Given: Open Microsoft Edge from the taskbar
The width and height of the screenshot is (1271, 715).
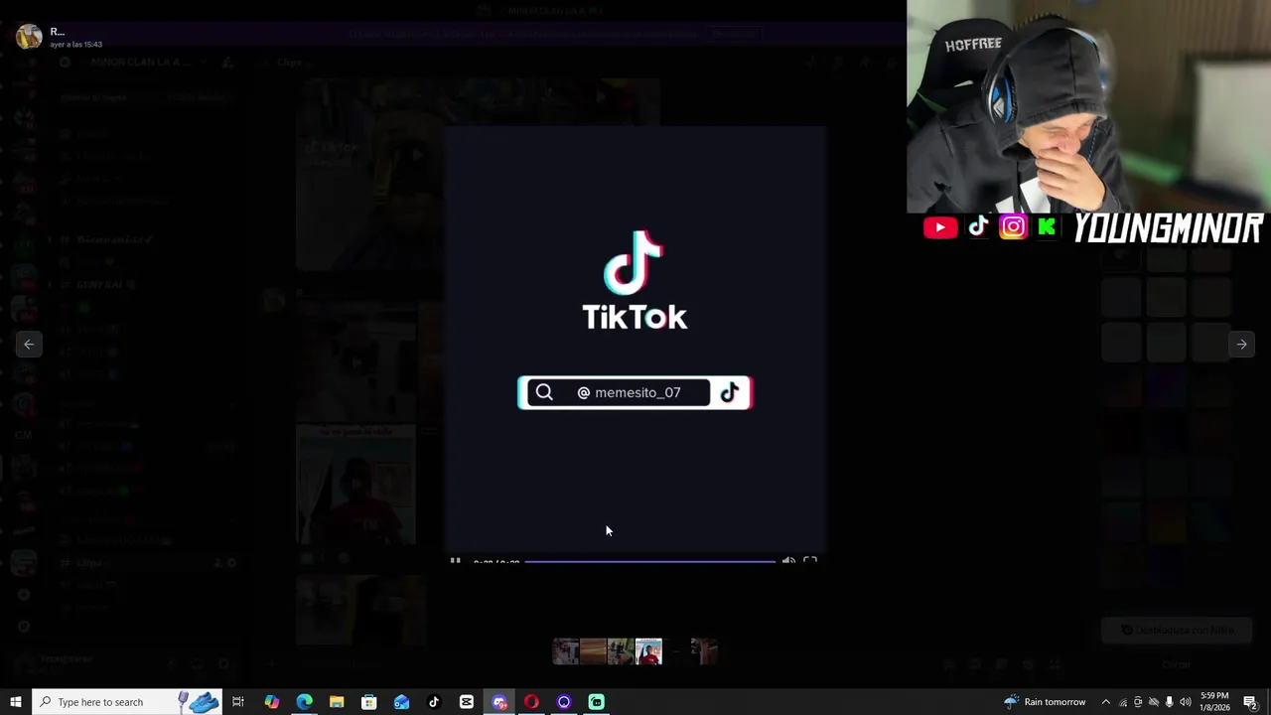Looking at the screenshot, I should point(304,702).
